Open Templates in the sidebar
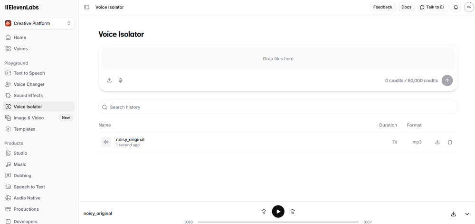This screenshot has width=475, height=224. tap(38, 129)
